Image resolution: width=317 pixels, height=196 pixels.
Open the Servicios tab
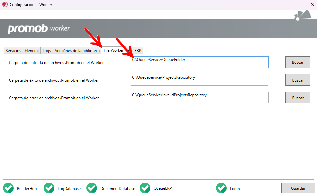coord(13,51)
